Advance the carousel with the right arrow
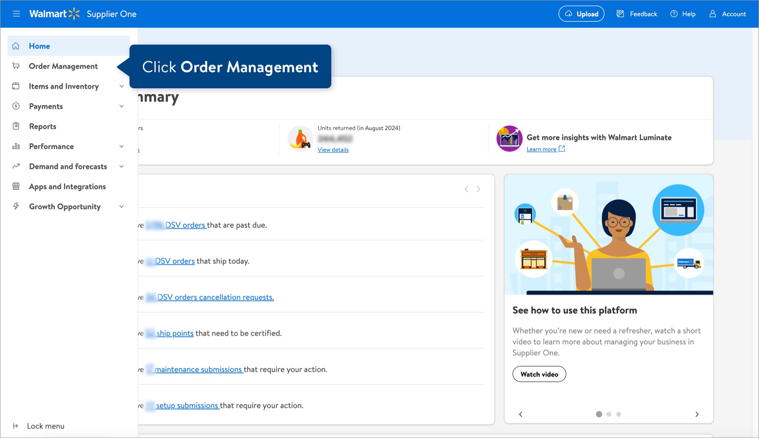 point(697,414)
